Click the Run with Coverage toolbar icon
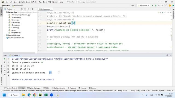 [159, 5]
